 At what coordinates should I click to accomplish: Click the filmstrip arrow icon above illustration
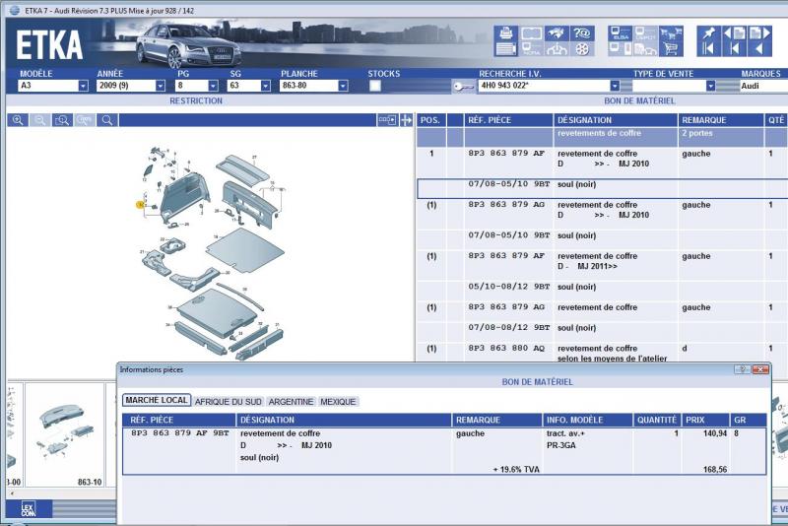click(387, 120)
